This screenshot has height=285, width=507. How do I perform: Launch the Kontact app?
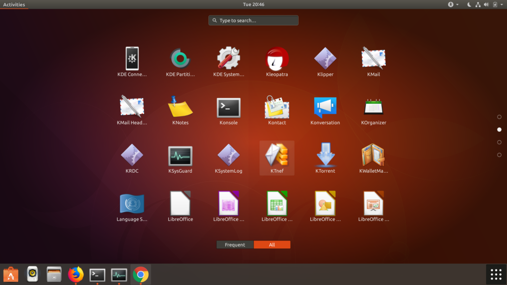click(x=277, y=110)
